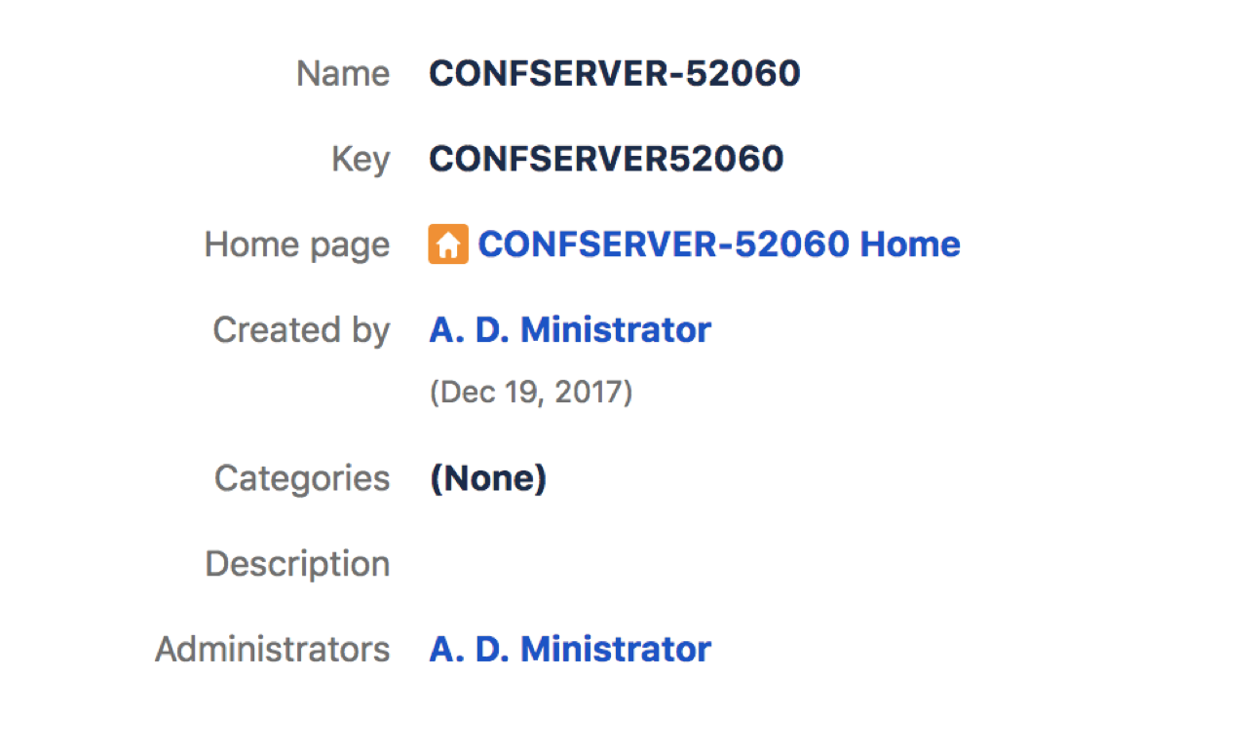
Task: Open the CONFSERVER-52060 Home page link
Action: (719, 244)
